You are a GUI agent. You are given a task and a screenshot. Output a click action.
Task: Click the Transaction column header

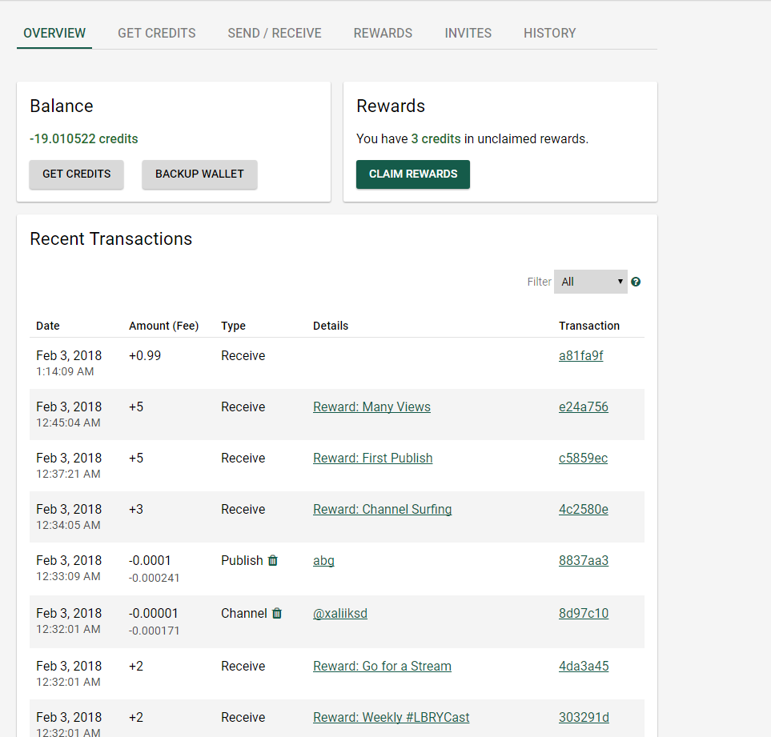(589, 326)
